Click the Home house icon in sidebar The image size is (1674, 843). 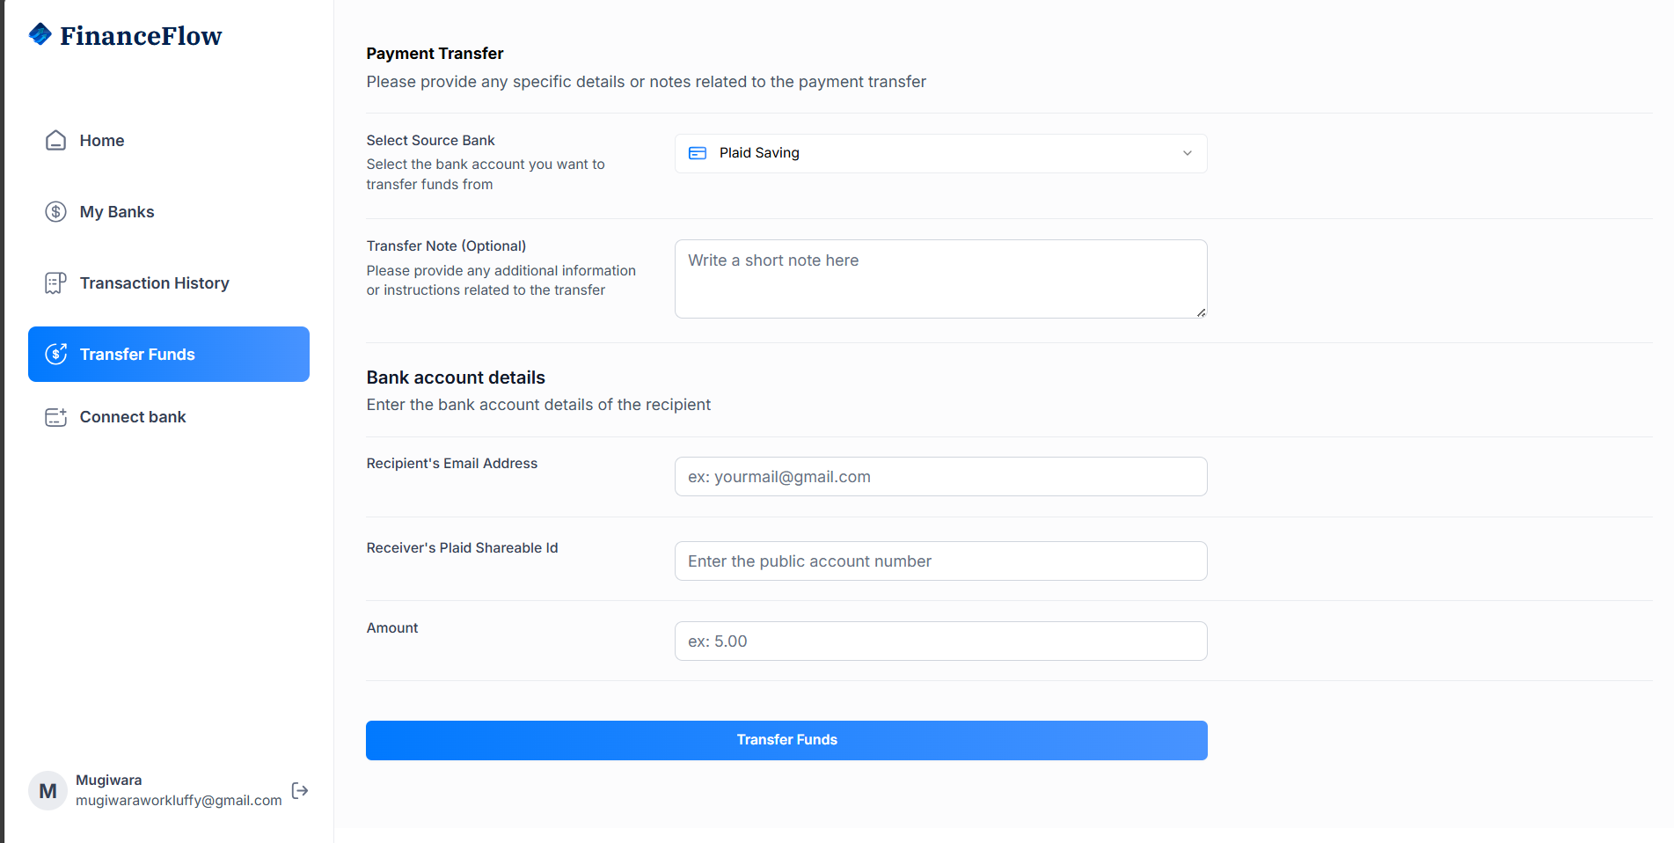55,141
